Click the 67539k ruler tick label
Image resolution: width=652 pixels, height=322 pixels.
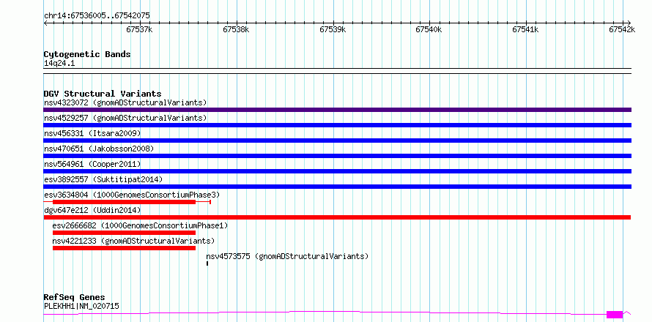pyautogui.click(x=333, y=29)
